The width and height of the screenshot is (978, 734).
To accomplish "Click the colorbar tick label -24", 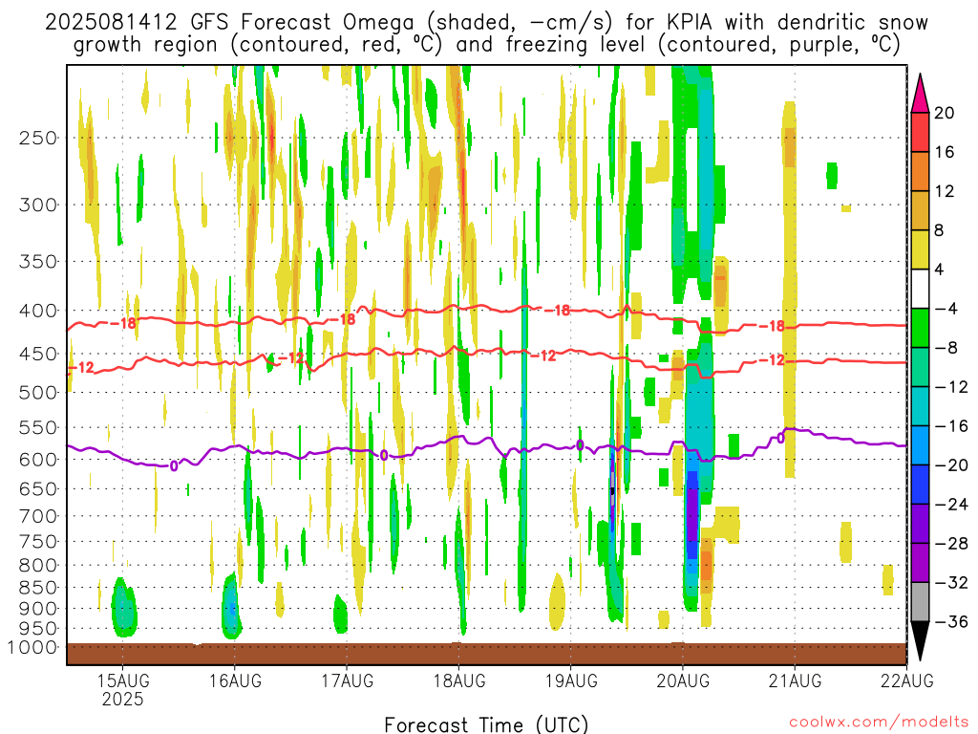I will pyautogui.click(x=952, y=505).
